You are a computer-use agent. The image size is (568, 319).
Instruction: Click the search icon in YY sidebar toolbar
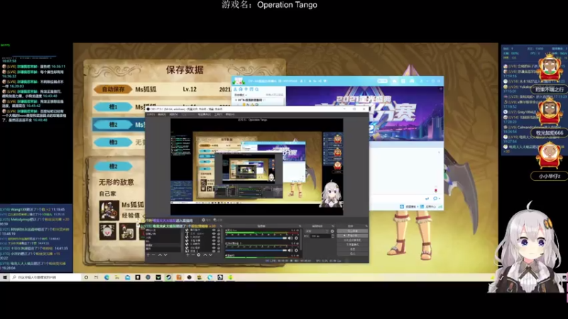(x=256, y=89)
